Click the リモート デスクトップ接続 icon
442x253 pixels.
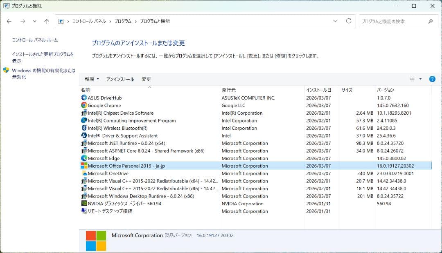[84, 211]
